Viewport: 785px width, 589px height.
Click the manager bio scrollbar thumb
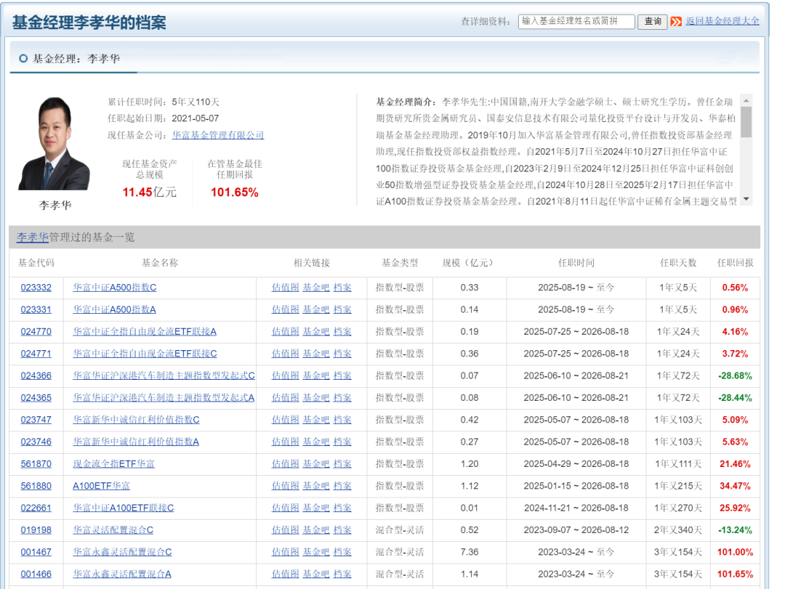pos(746,121)
